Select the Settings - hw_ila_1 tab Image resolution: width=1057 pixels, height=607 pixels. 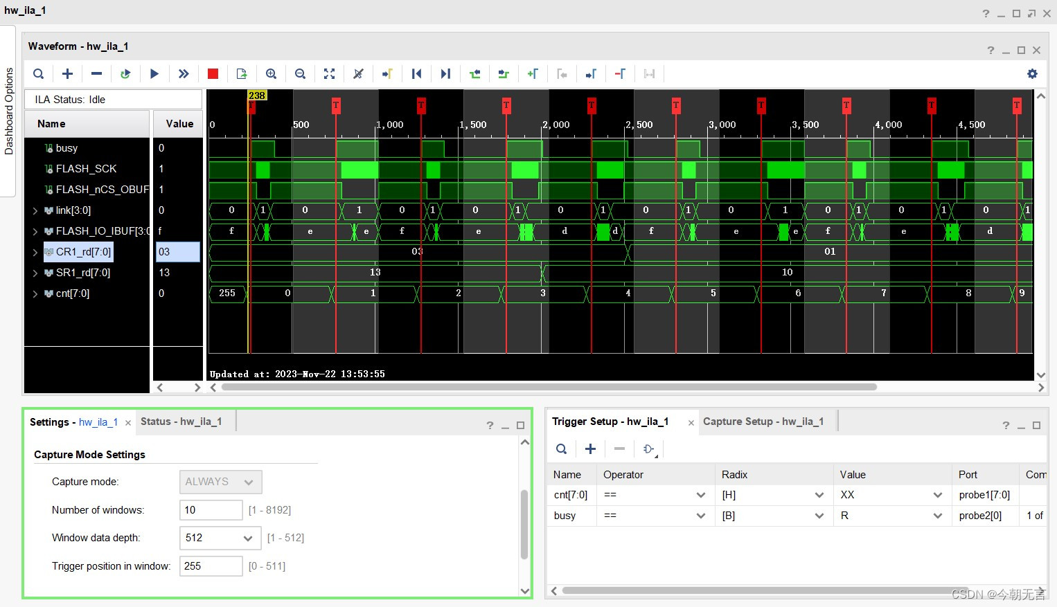click(73, 422)
